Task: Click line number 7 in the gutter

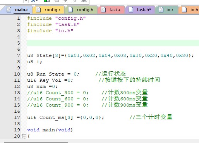Action: click(x=19, y=55)
